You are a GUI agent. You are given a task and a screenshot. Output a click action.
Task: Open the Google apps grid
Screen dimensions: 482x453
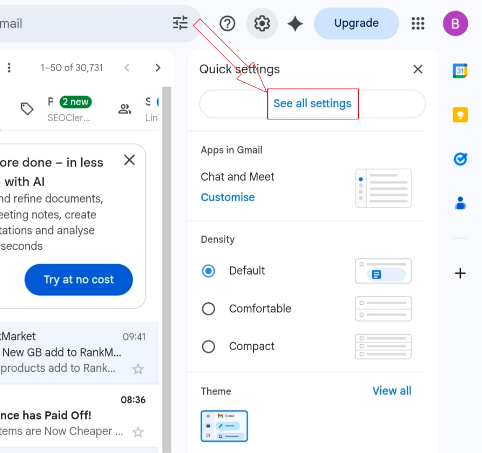pos(418,23)
